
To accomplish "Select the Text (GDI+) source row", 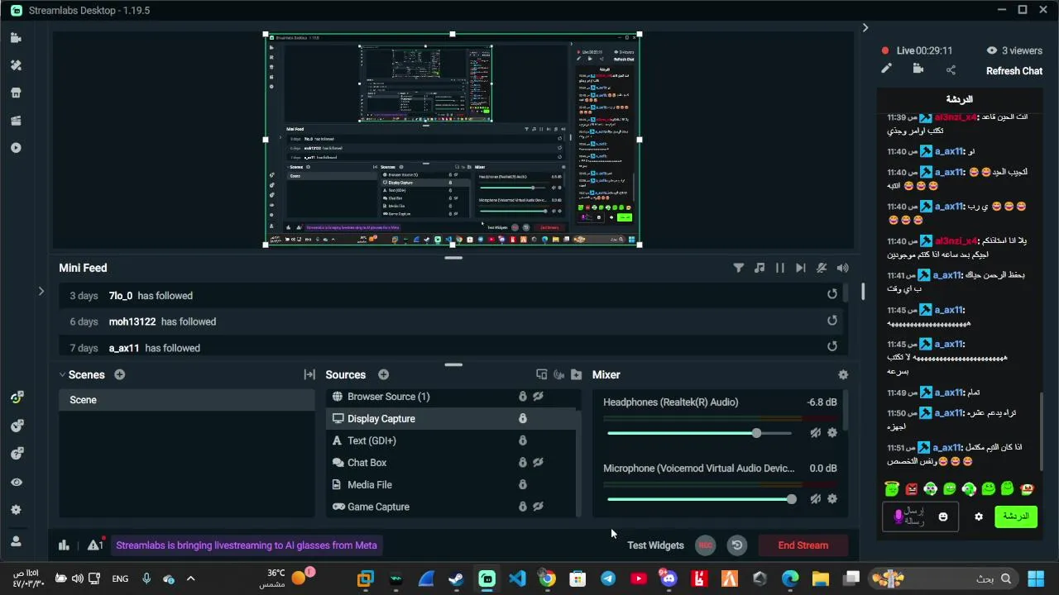I will click(452, 440).
